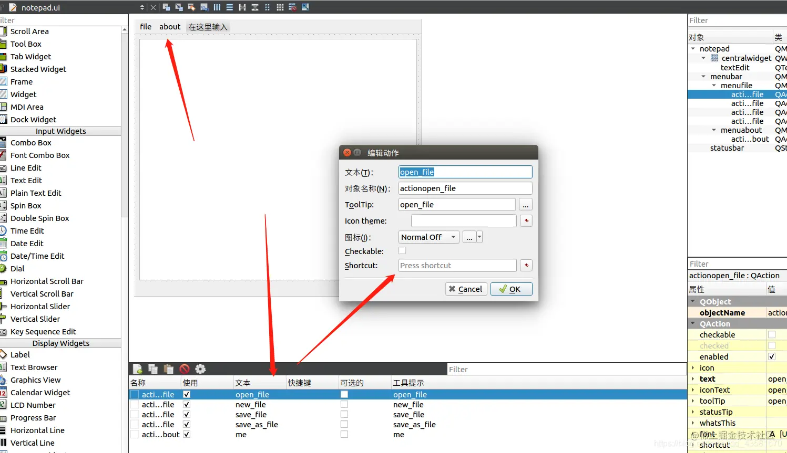The width and height of the screenshot is (787, 453).
Task: Switch to Edit Buddies mode icon
Action: (x=191, y=7)
